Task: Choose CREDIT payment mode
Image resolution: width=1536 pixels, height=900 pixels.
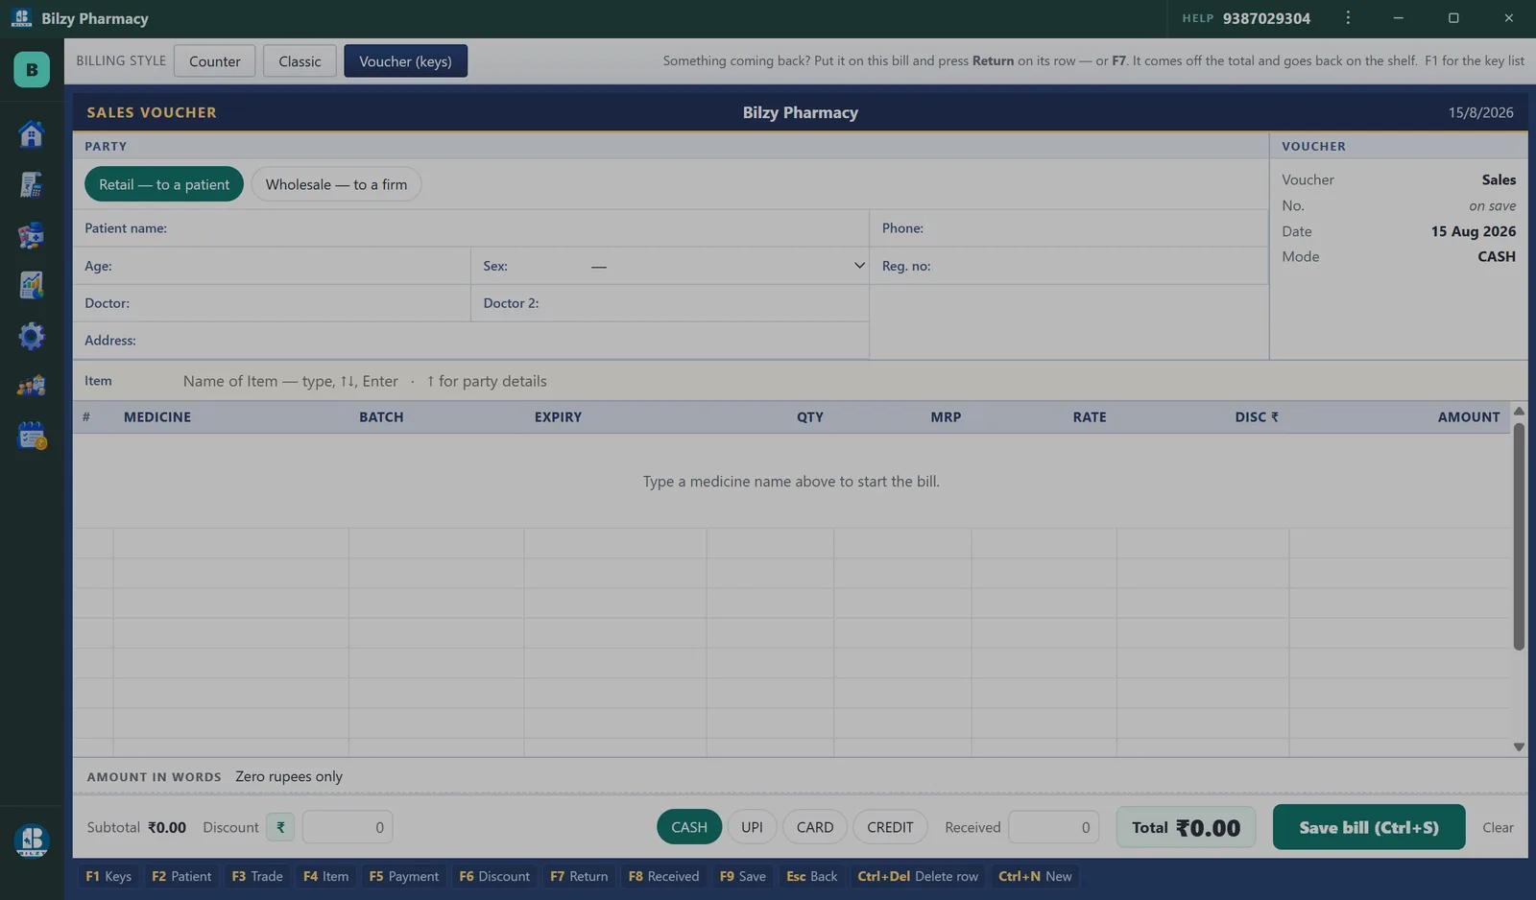Action: [890, 827]
